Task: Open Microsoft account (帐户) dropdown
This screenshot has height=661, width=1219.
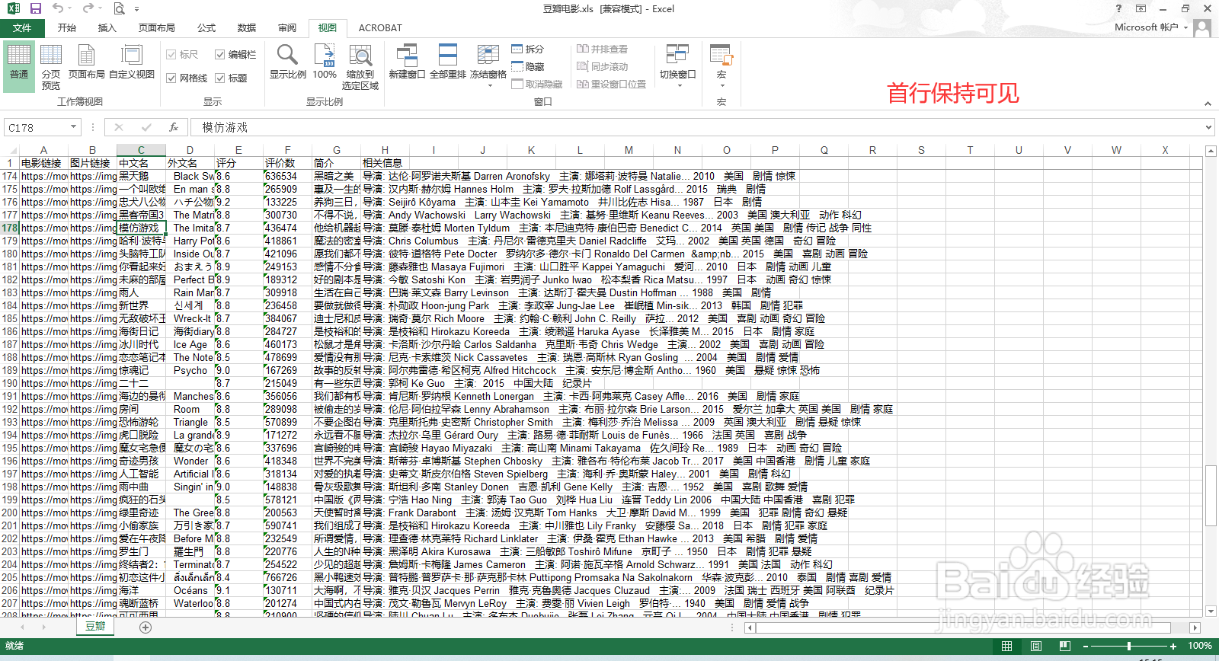Action: (x=1151, y=27)
